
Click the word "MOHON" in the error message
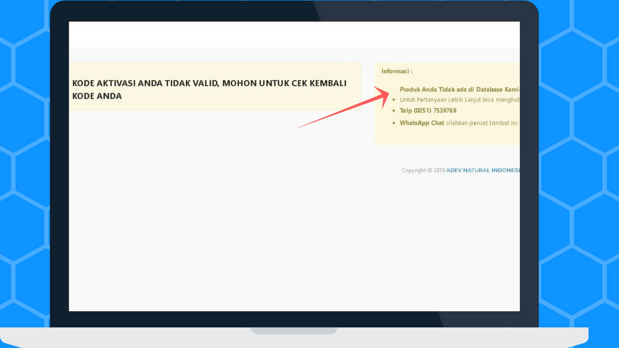239,83
